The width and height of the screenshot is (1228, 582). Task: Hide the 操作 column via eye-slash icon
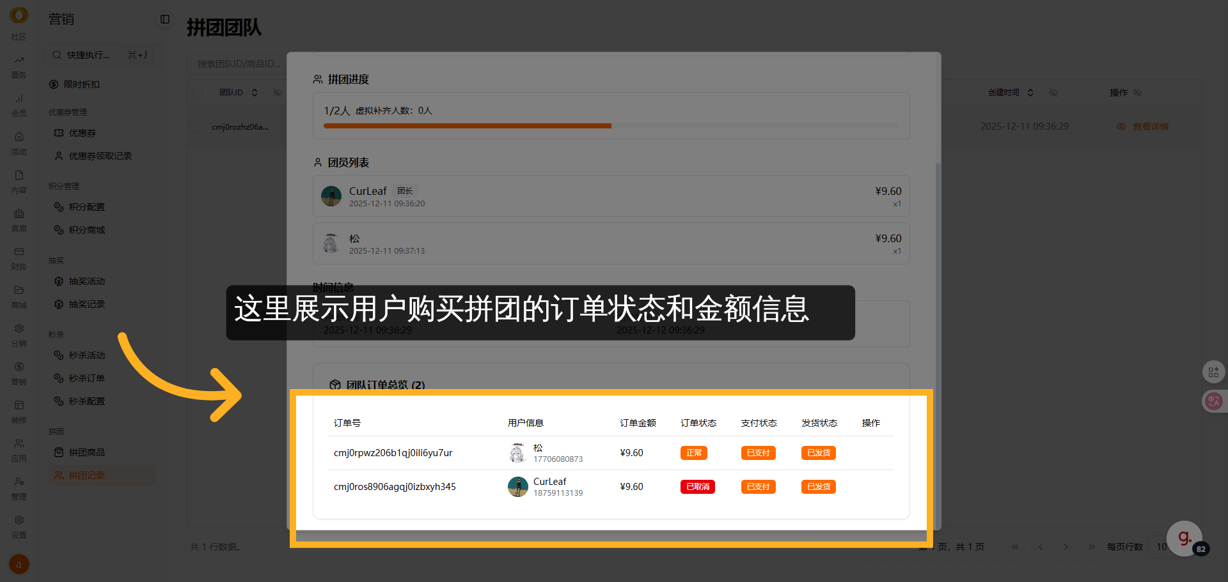click(x=1138, y=92)
